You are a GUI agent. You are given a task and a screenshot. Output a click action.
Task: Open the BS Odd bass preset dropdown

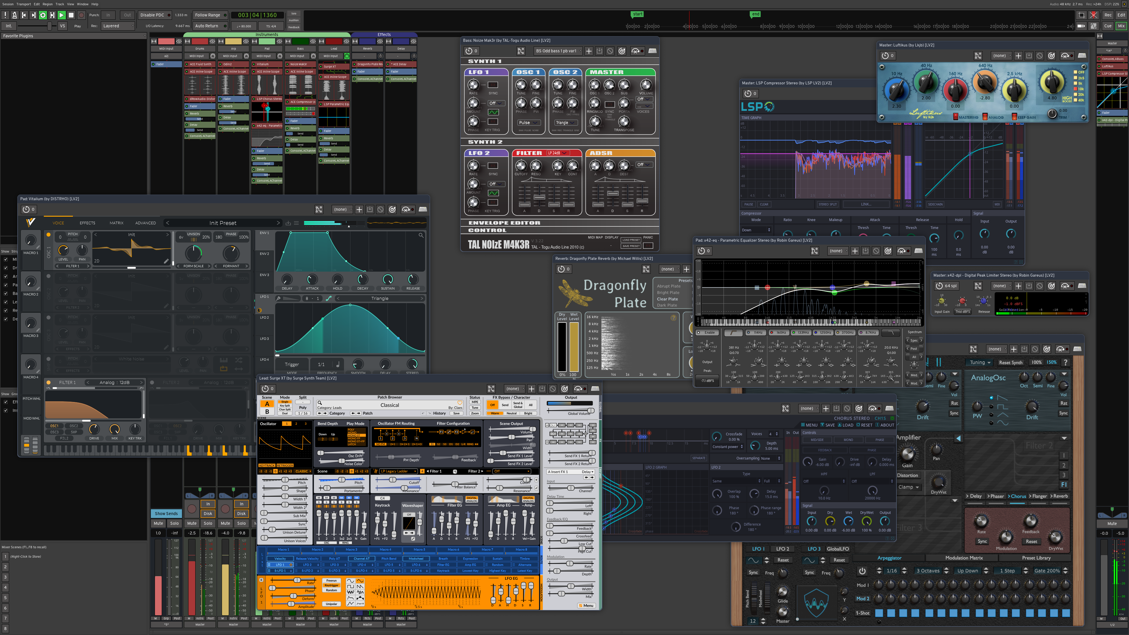click(558, 51)
